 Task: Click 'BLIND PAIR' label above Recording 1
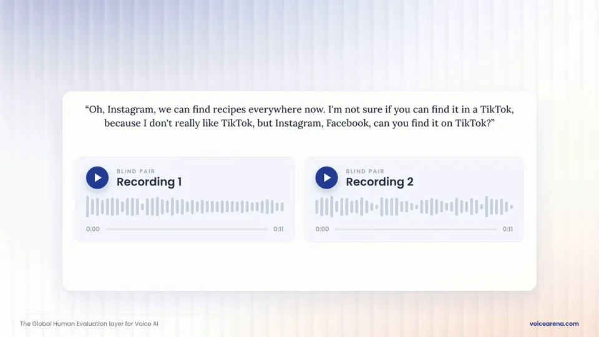[x=135, y=171]
